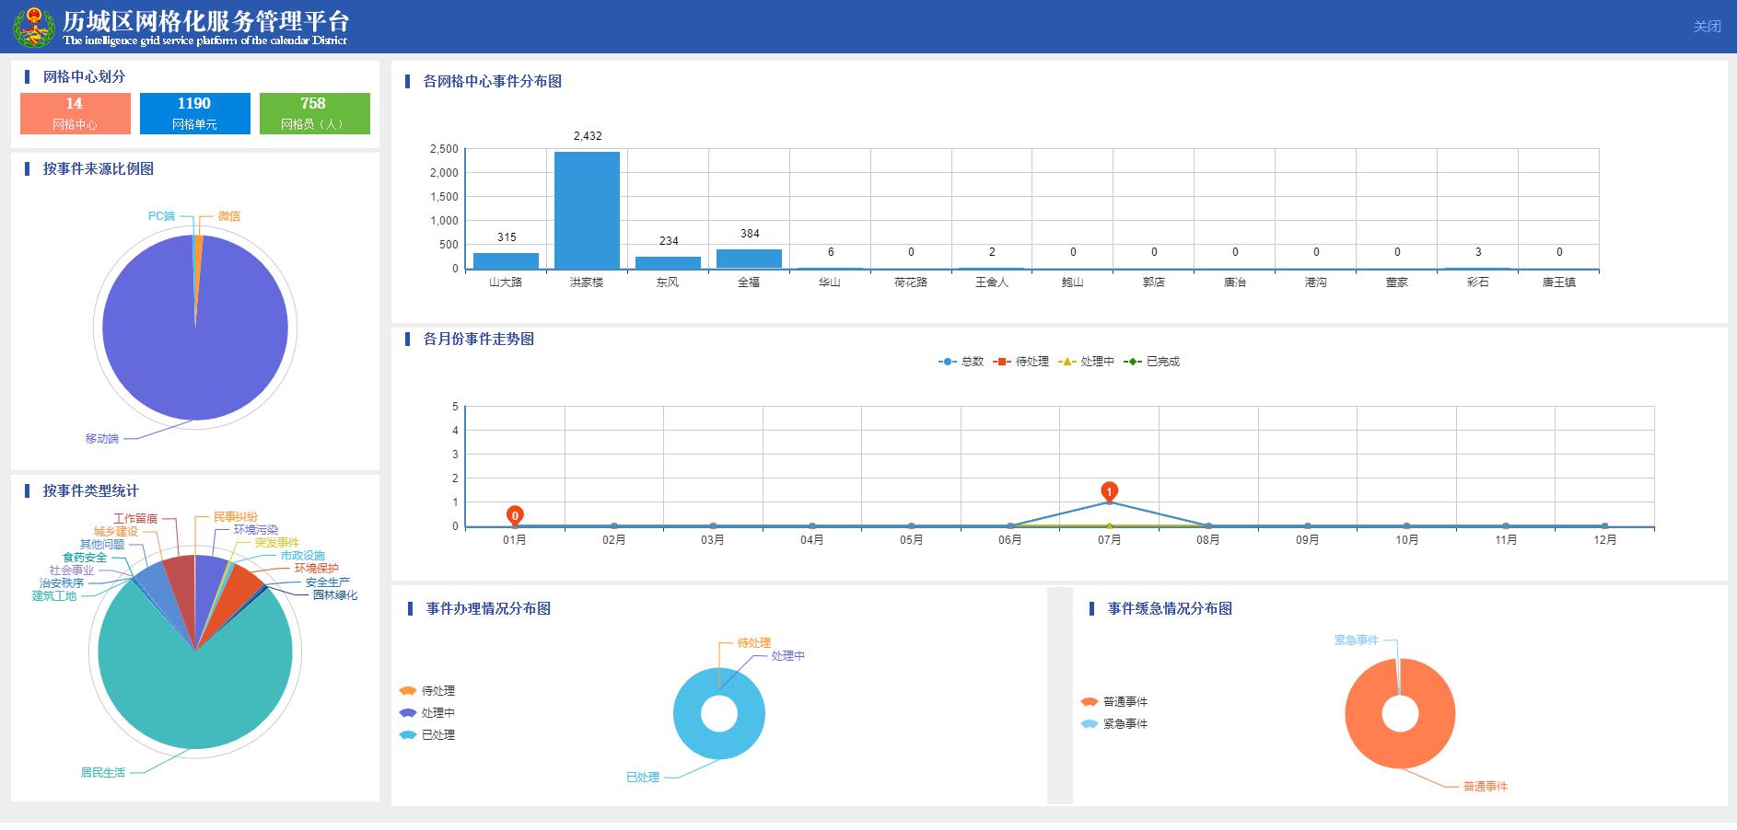Toggle 已完成 series in trend legend
This screenshot has width=1737, height=830.
click(1151, 362)
